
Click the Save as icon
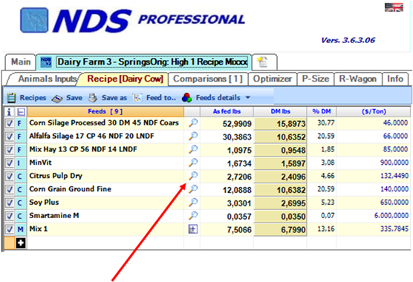click(x=93, y=98)
